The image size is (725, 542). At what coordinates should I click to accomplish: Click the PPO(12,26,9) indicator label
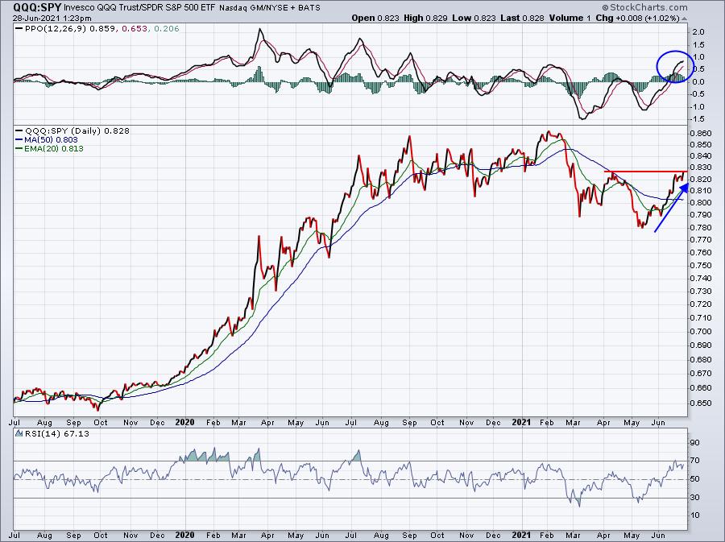56,29
